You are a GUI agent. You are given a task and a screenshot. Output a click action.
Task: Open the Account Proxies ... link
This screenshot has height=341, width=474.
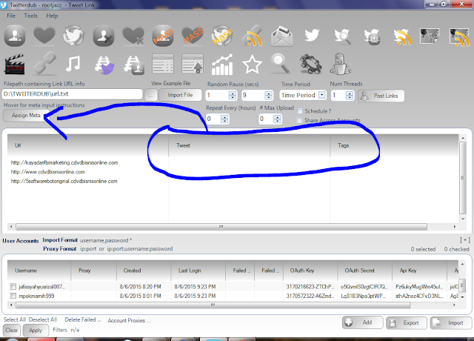[x=129, y=320]
